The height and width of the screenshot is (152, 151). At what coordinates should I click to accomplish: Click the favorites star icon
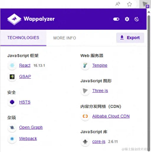pyautogui.click(x=129, y=4)
